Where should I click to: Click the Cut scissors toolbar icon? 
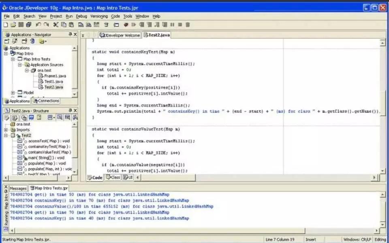point(56,25)
